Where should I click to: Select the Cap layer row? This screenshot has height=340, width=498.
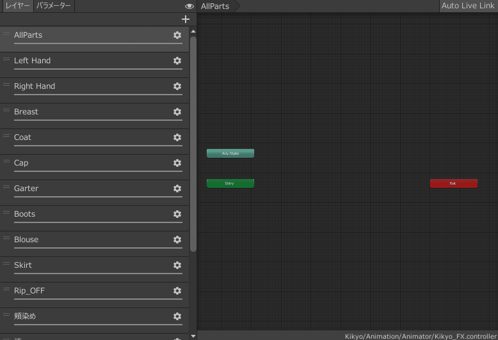(x=94, y=167)
